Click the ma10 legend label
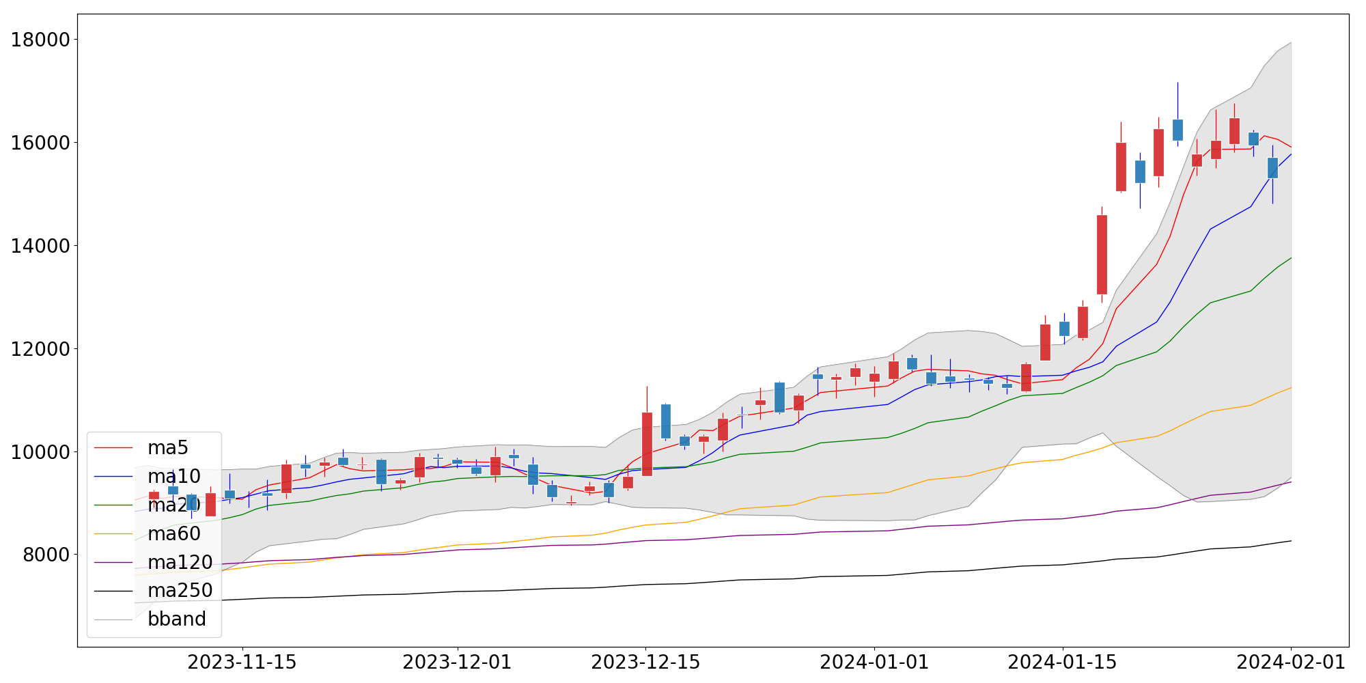 [x=174, y=477]
